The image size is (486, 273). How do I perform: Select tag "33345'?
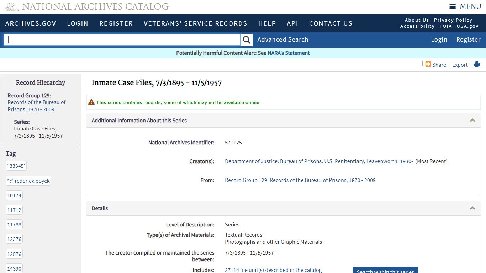click(x=16, y=166)
